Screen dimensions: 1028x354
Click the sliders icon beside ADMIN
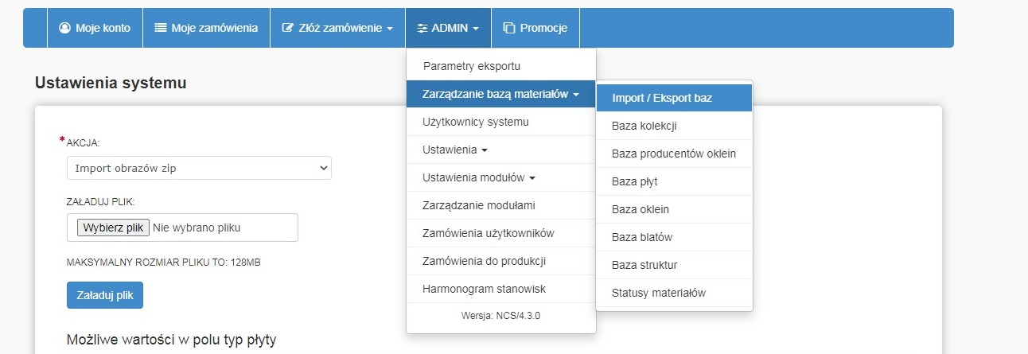click(x=422, y=28)
